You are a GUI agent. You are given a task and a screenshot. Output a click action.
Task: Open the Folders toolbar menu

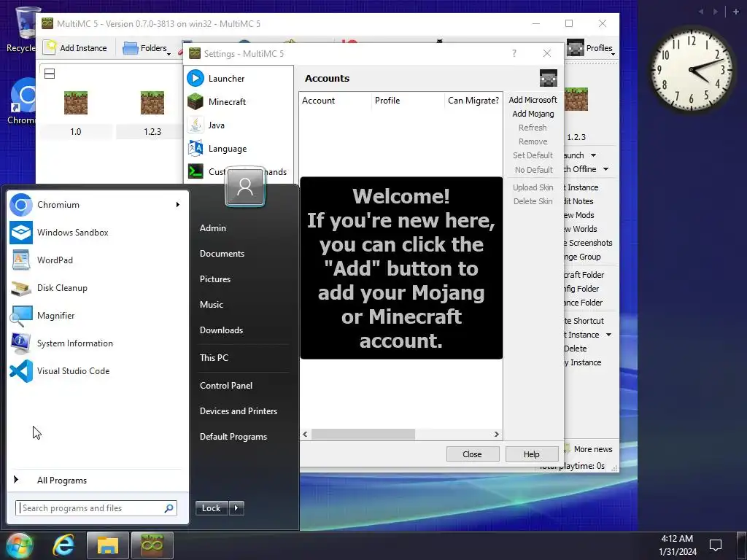point(146,48)
